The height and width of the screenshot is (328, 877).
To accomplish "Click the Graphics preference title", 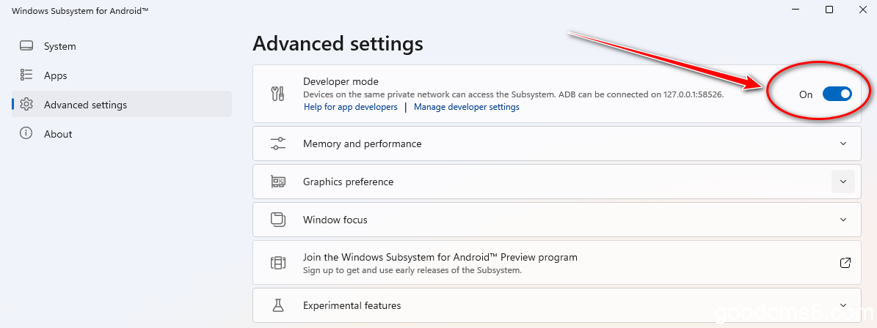I will pos(348,182).
